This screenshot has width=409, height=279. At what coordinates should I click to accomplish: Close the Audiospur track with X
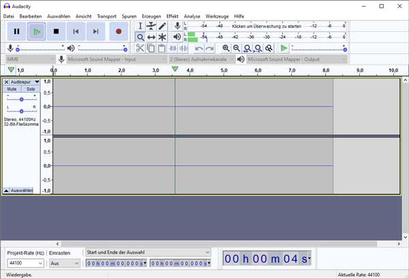[6, 82]
